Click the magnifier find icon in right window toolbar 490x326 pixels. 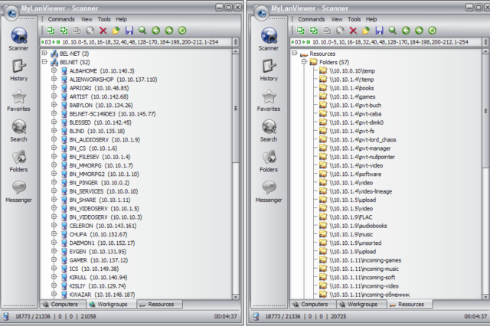point(393,31)
